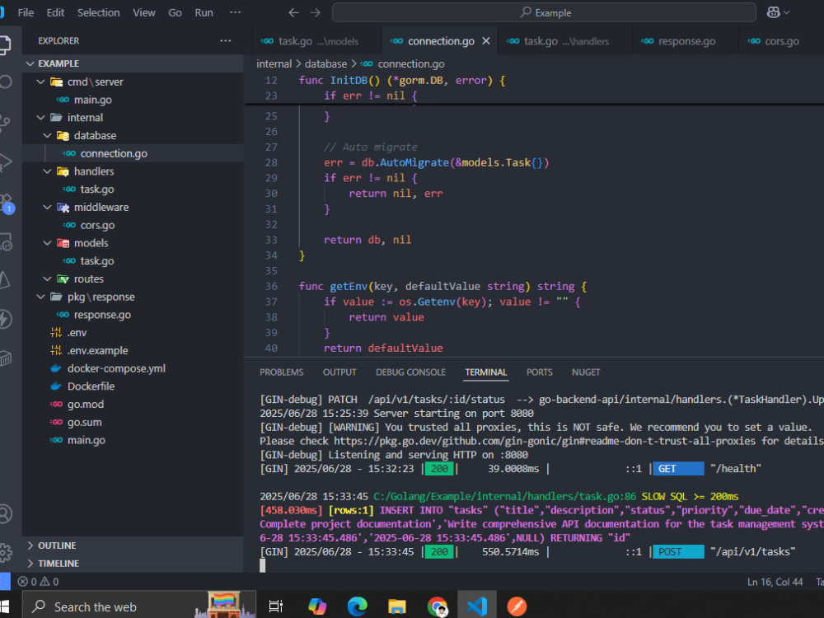Open the Explorer more actions ellipsis
The width and height of the screenshot is (824, 618).
click(226, 40)
